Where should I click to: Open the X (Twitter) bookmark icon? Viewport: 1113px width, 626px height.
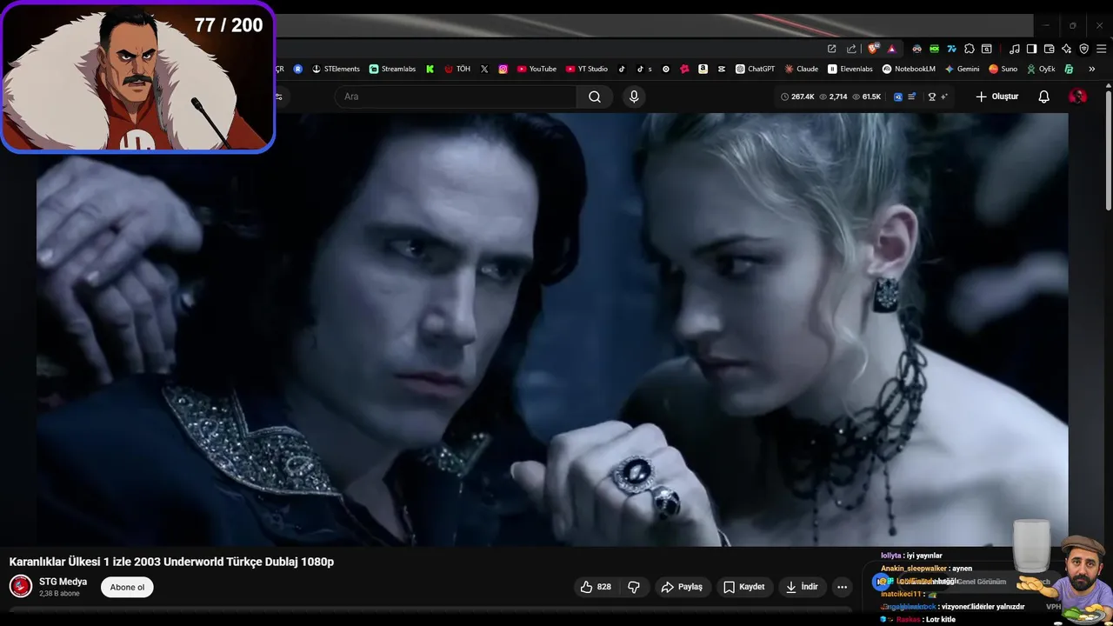click(484, 69)
